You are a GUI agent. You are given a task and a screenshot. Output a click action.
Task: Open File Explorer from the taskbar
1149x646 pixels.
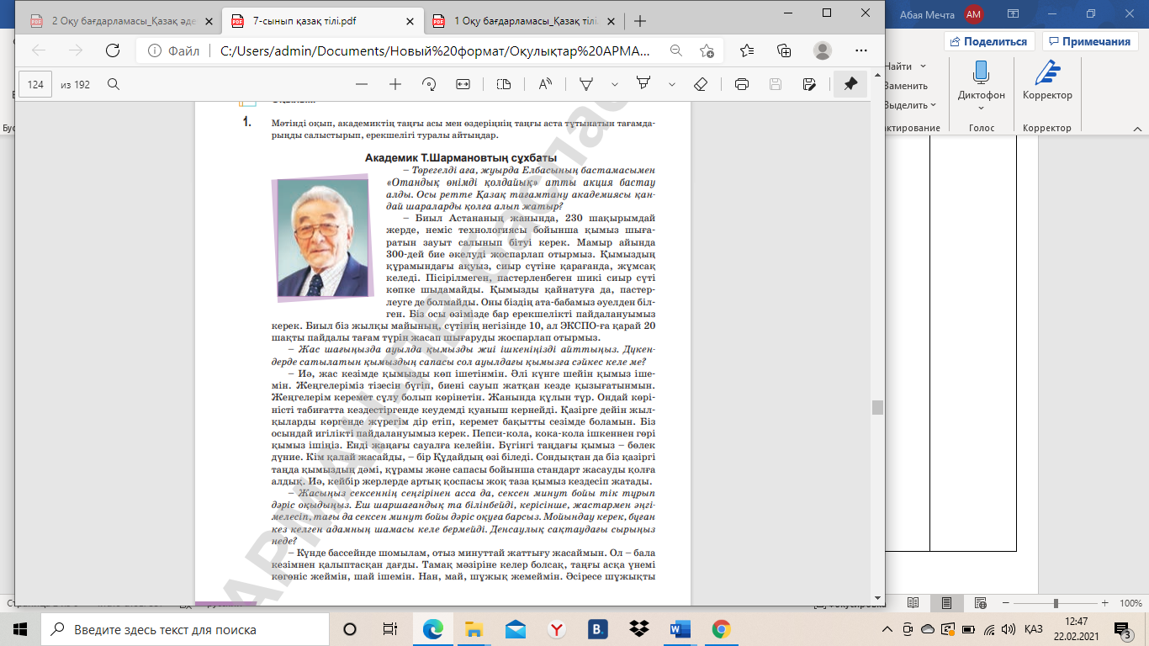474,629
